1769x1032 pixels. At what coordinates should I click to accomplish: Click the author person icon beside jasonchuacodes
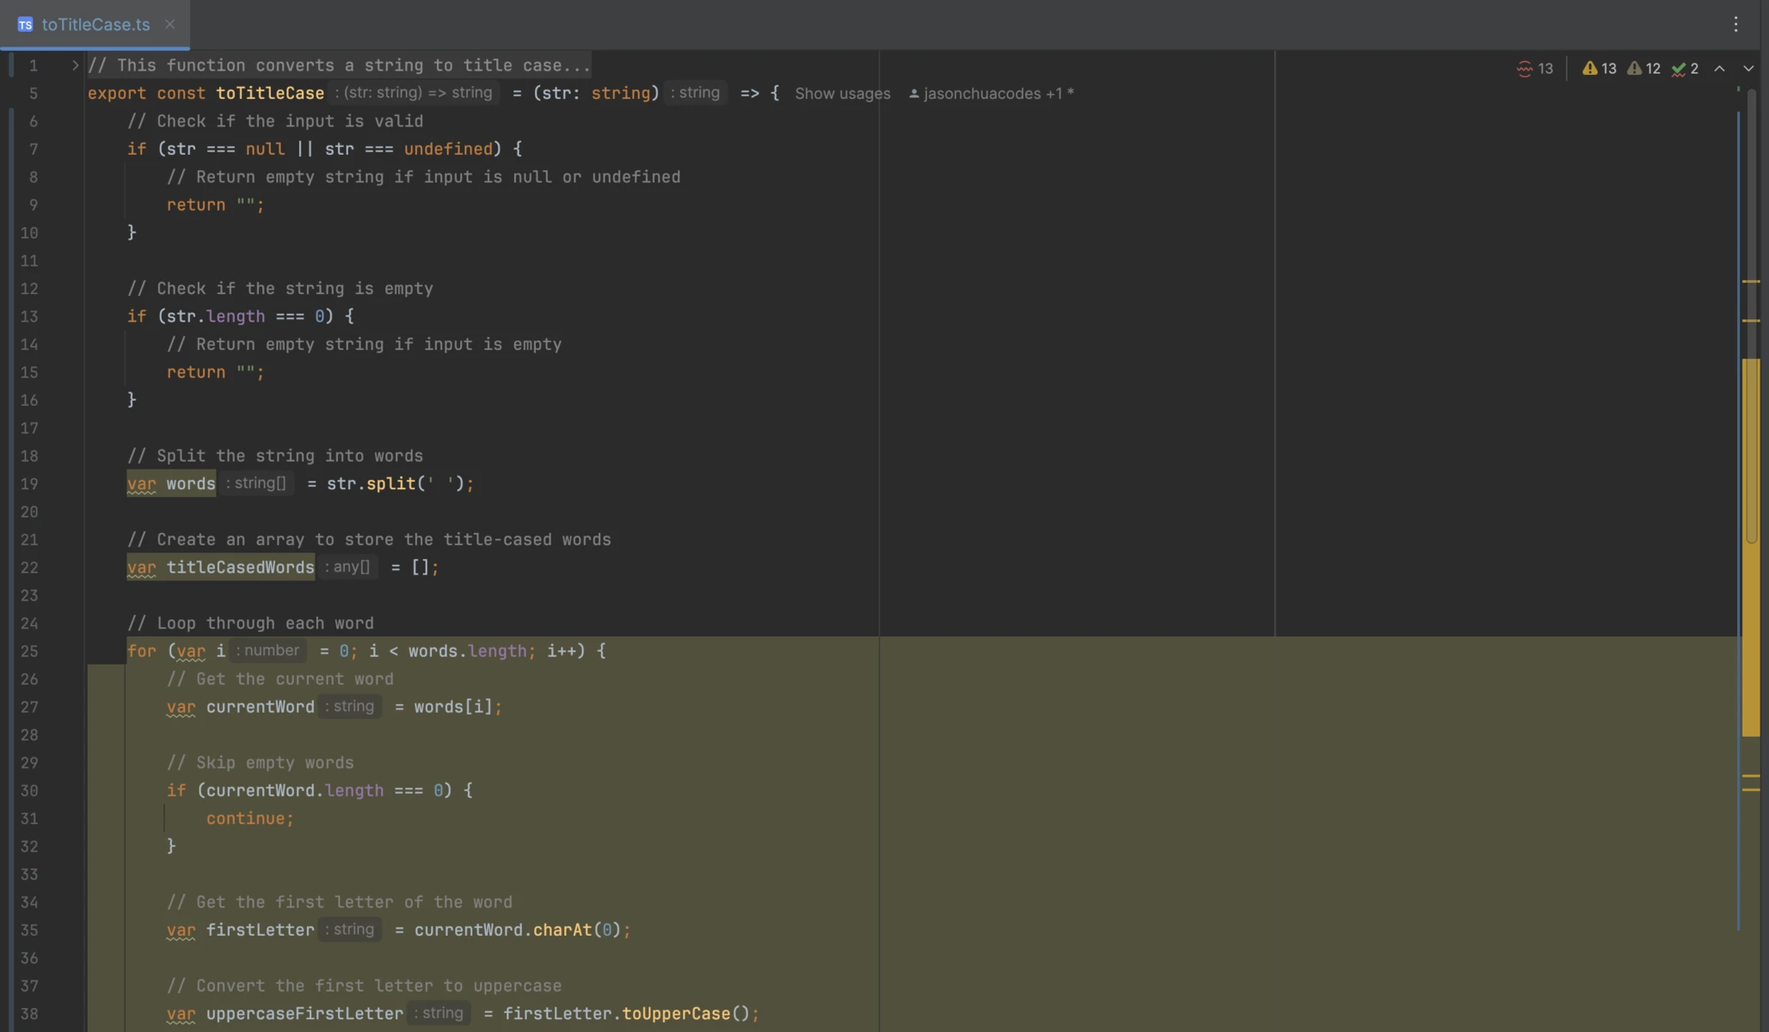point(913,94)
